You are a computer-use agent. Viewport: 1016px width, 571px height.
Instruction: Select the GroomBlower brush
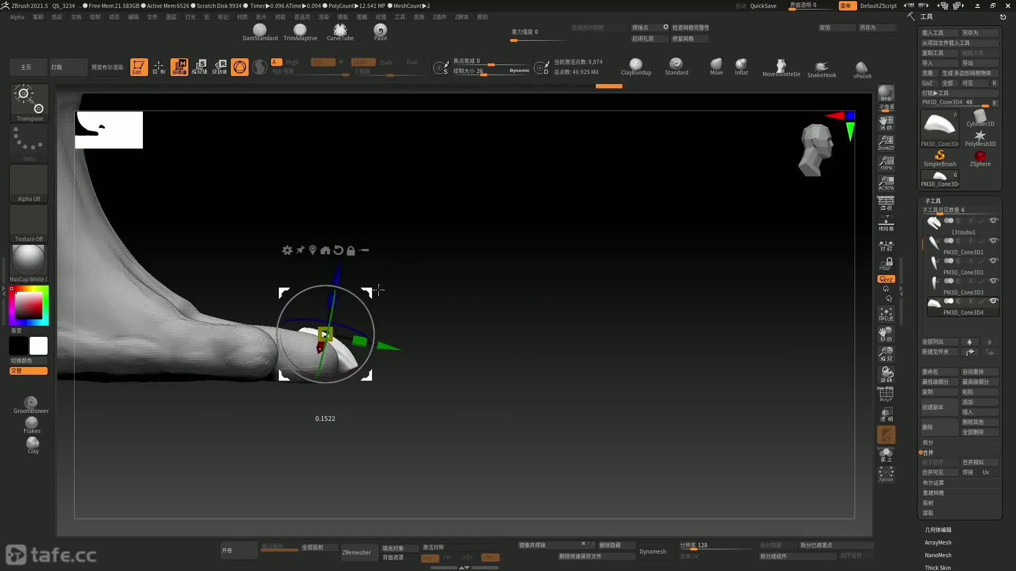pyautogui.click(x=31, y=405)
